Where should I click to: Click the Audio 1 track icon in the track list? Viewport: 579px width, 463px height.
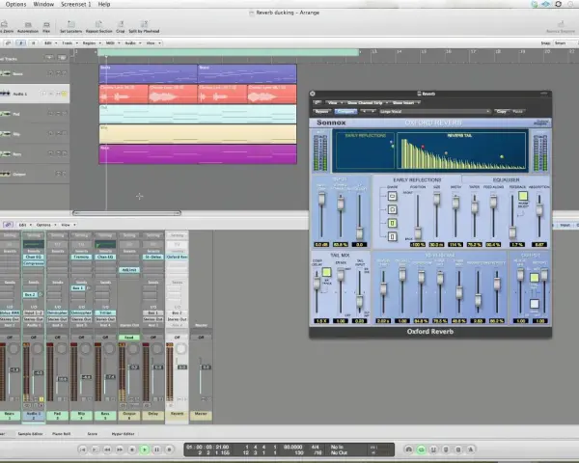click(5, 94)
